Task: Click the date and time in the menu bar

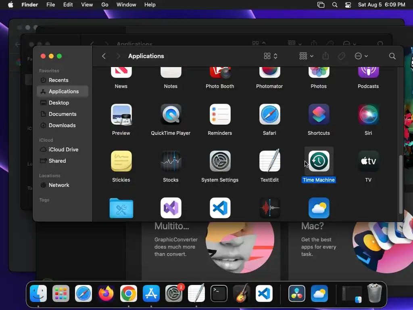Action: pos(382,5)
